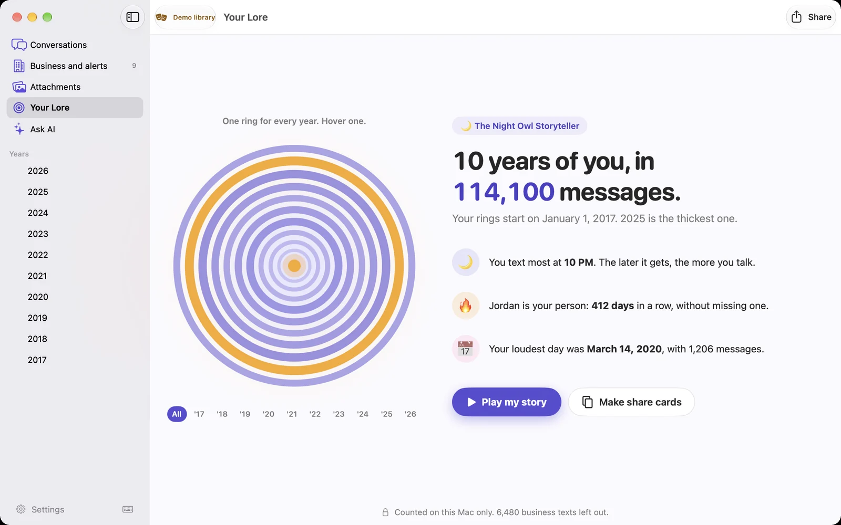The width and height of the screenshot is (841, 525).
Task: Click the 114,100 message count
Action: tap(504, 192)
